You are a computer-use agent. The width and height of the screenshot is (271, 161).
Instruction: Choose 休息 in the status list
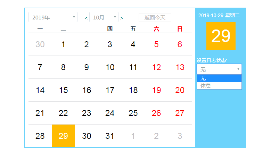pos(219,85)
